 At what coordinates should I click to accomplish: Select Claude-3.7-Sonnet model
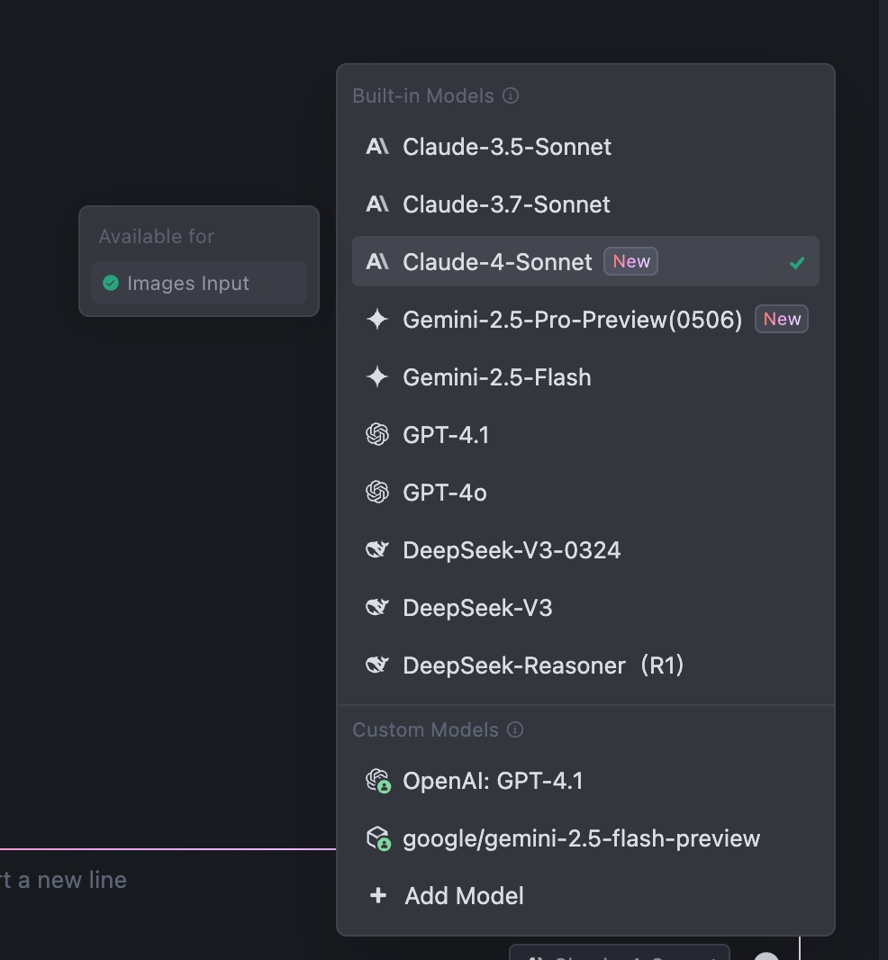point(585,204)
